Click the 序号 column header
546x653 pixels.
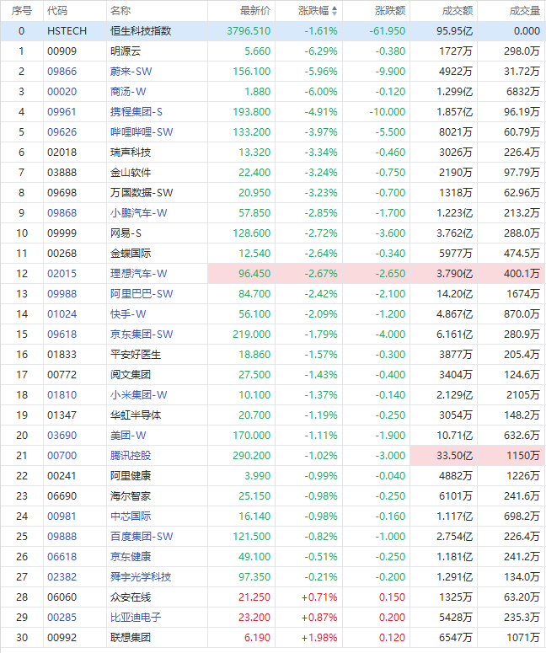[x=22, y=11]
